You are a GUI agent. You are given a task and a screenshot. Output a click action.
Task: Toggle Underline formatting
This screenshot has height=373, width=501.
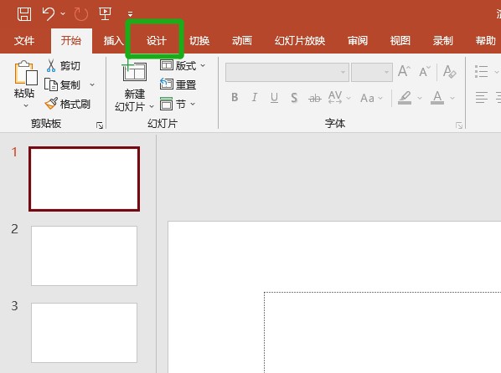[274, 98]
